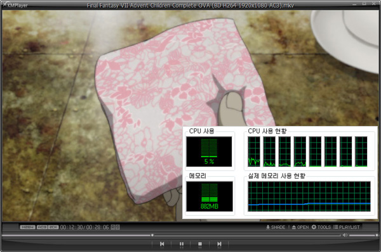
Task: Seek using the playback progress bar
Action: click(171, 235)
